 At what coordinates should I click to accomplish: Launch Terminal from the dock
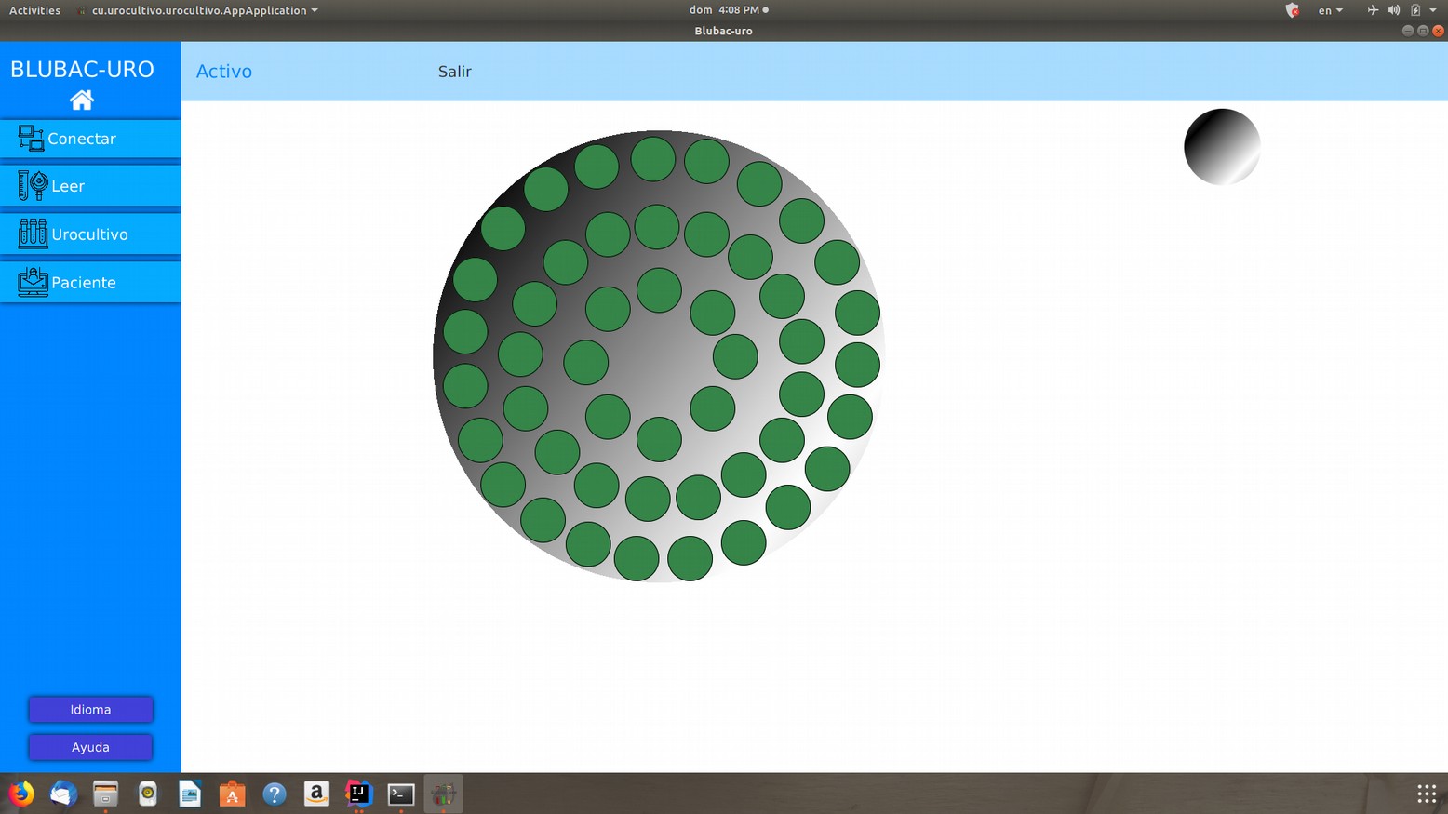point(401,794)
